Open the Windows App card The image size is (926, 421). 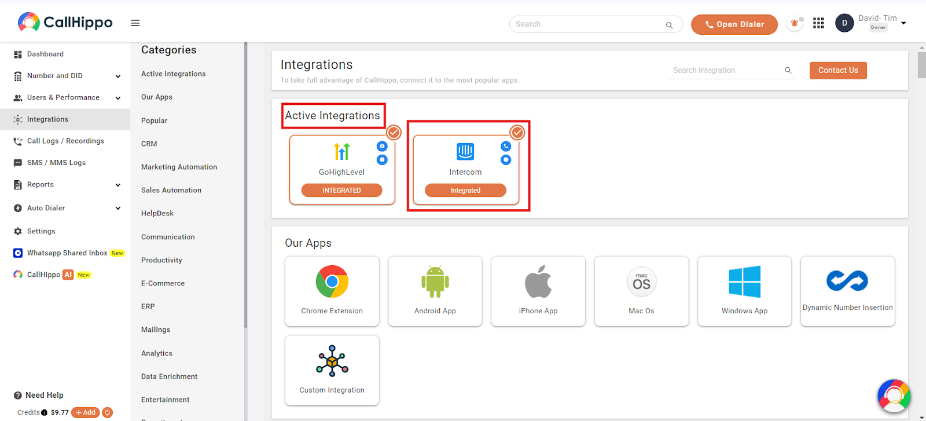coord(745,291)
